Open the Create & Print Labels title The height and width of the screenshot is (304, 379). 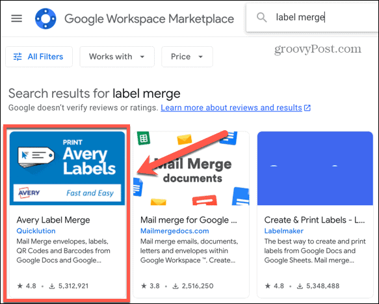[x=315, y=220]
